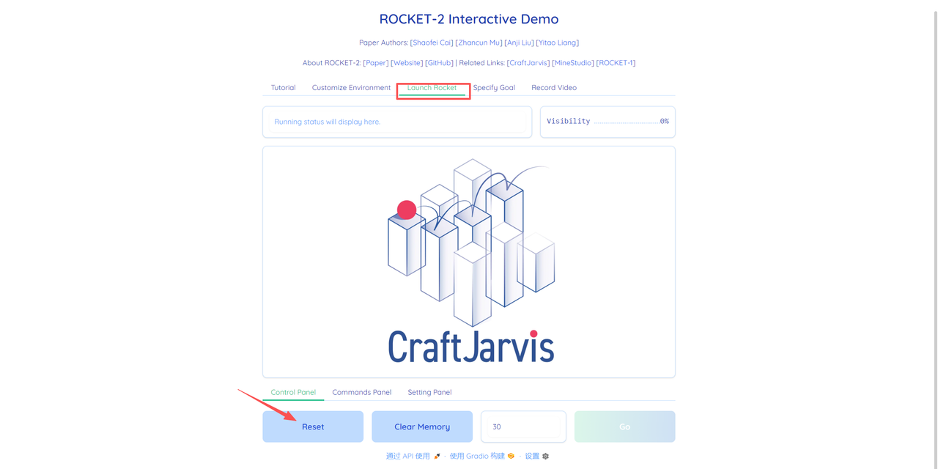Click the Go button
The height and width of the screenshot is (469, 938).
(624, 426)
